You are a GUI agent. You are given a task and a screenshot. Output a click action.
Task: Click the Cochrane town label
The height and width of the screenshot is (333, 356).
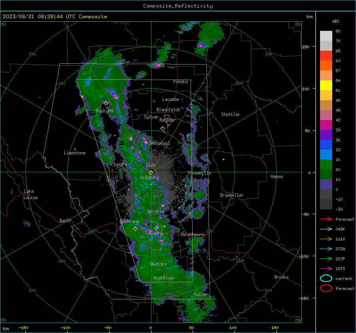click(x=129, y=221)
